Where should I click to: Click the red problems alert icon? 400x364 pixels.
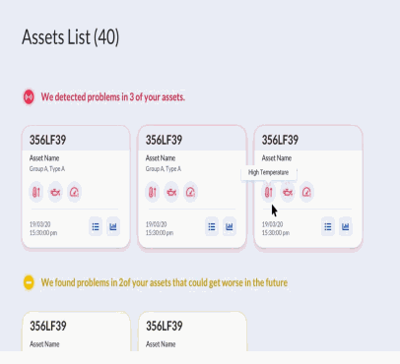tap(29, 97)
